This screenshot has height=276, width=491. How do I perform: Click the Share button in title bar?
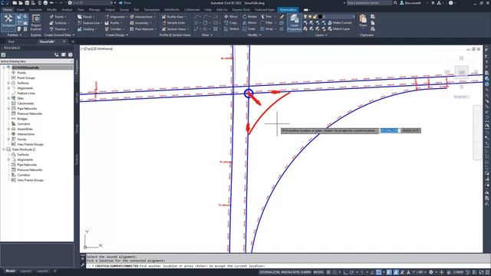[x=125, y=3]
